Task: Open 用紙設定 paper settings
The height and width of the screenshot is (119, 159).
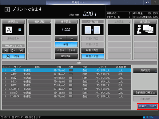Action: coord(145,70)
